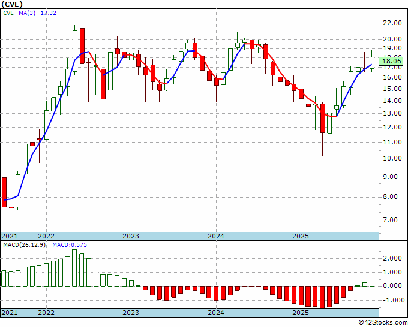408x327 pixels.
Task: Click the 15.00 price axis label
Action: (x=392, y=89)
